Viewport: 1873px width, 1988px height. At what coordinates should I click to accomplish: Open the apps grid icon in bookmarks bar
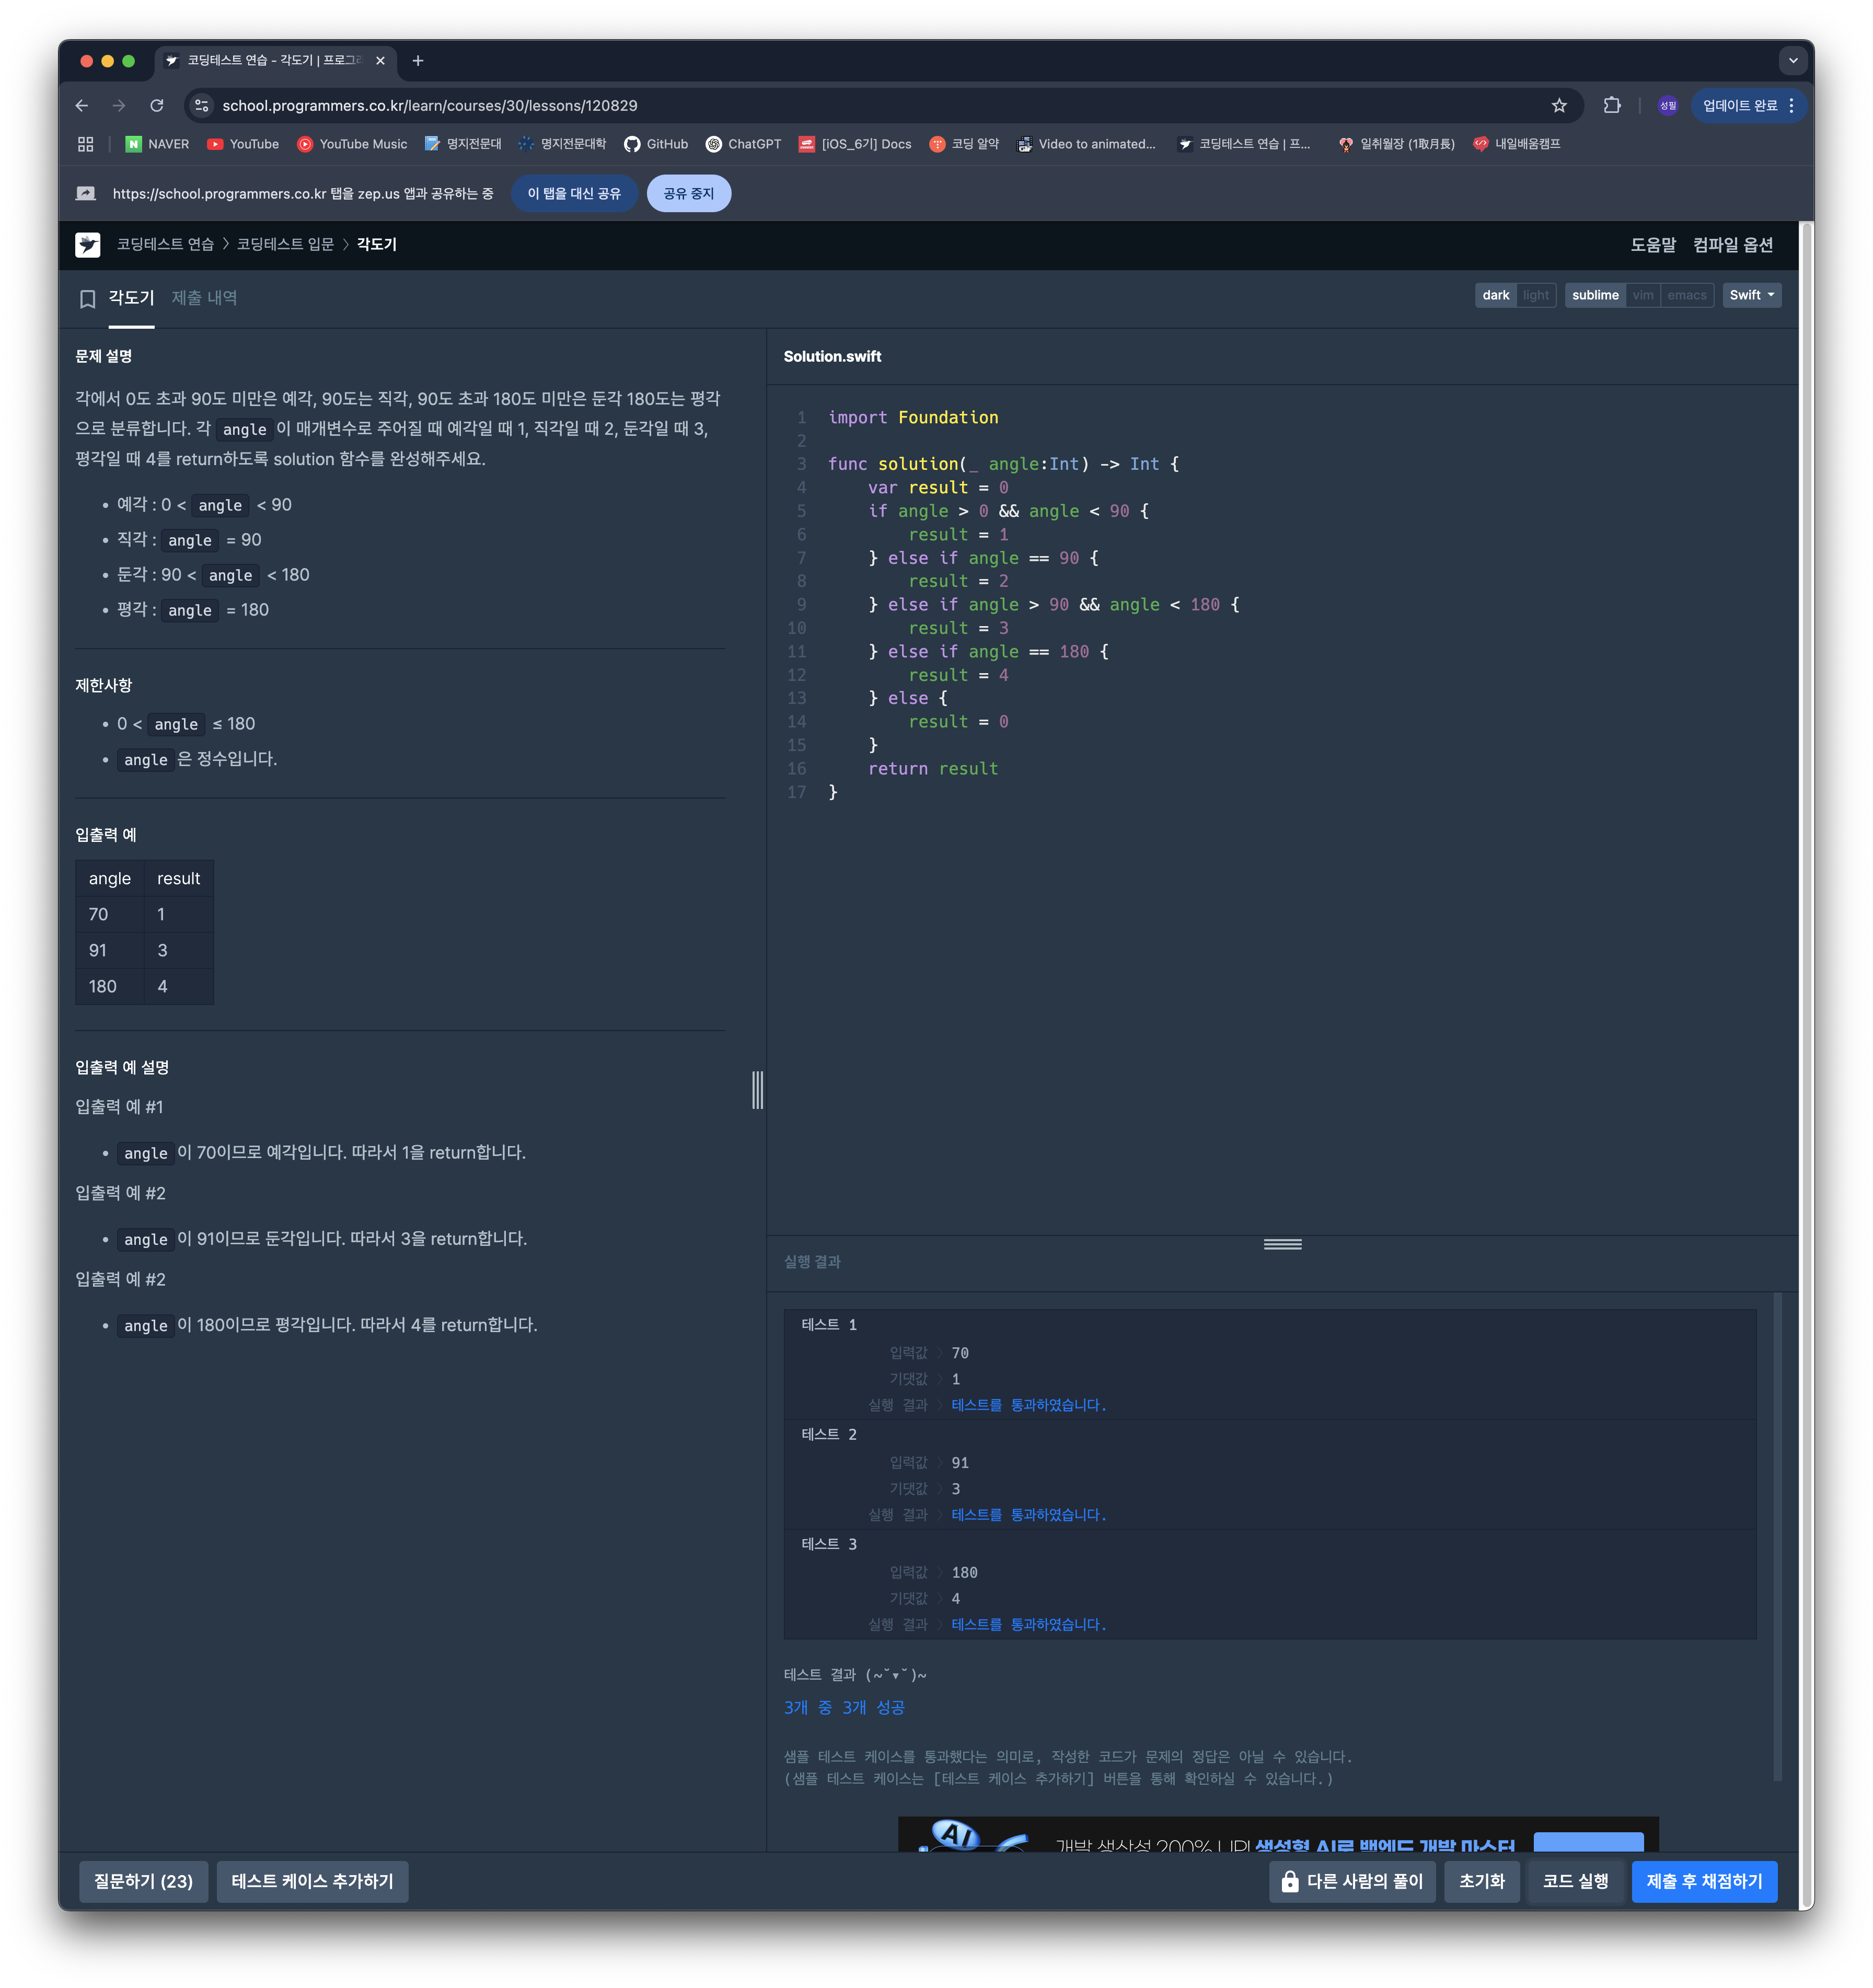coord(86,144)
